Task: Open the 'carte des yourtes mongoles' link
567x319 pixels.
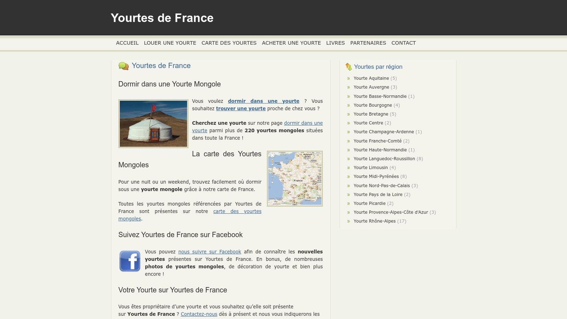Action: [190, 215]
